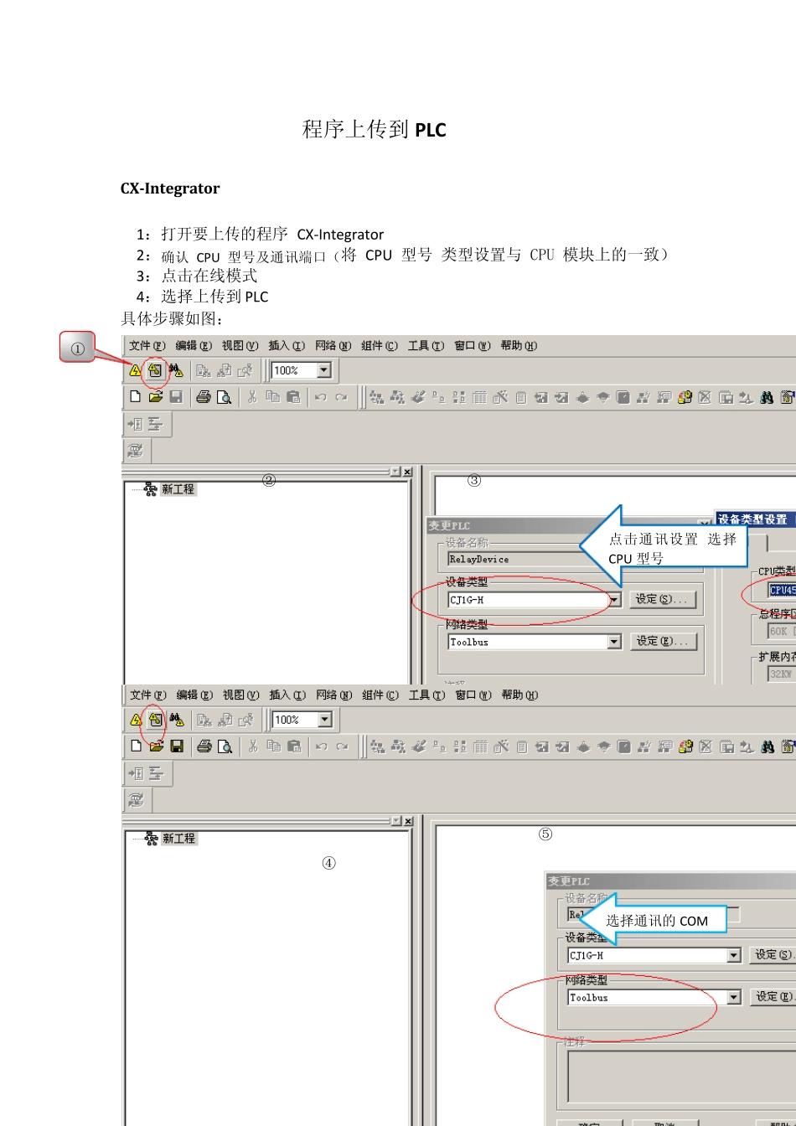Click the New file icon in upper screenshot
The image size is (796, 1126).
click(135, 397)
